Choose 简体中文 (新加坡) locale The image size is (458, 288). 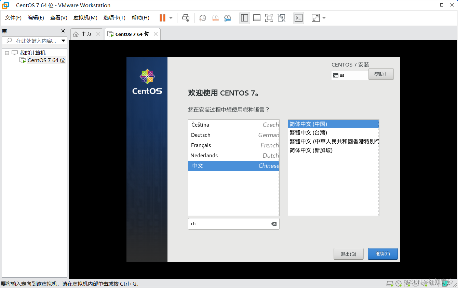[x=333, y=150]
